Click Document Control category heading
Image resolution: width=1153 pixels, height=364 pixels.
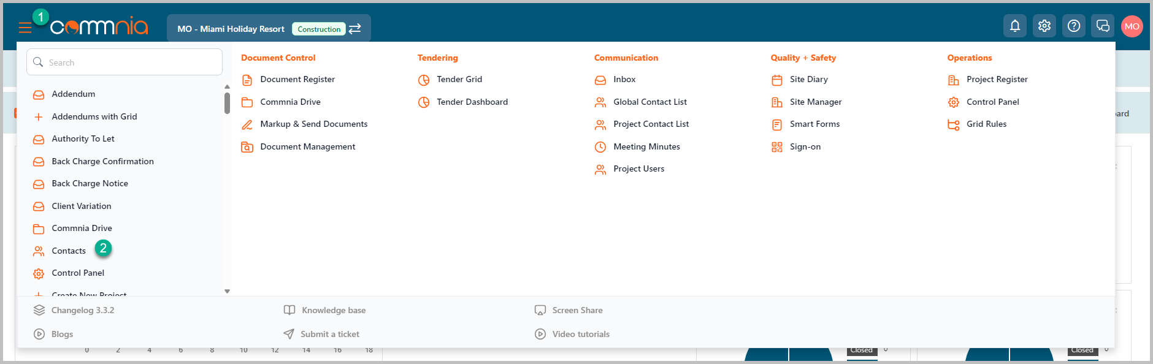click(278, 58)
